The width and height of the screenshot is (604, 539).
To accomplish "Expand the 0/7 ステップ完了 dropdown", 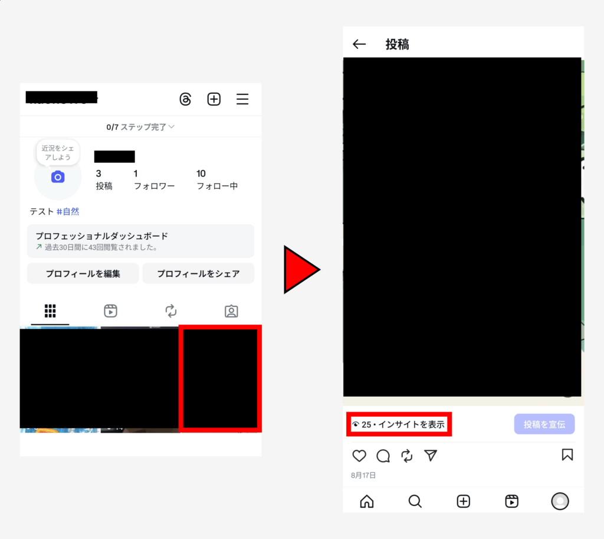I will point(140,127).
